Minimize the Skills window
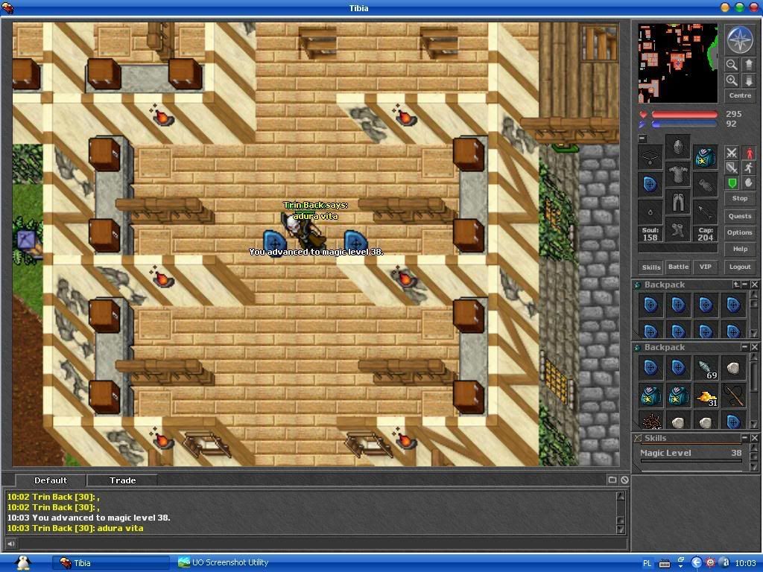Screen dimensions: 763x572 (744, 438)
